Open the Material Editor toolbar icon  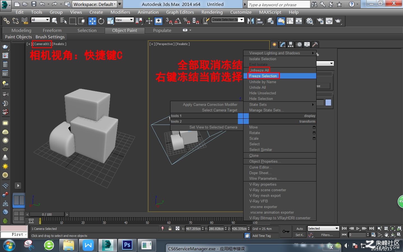click(x=310, y=21)
